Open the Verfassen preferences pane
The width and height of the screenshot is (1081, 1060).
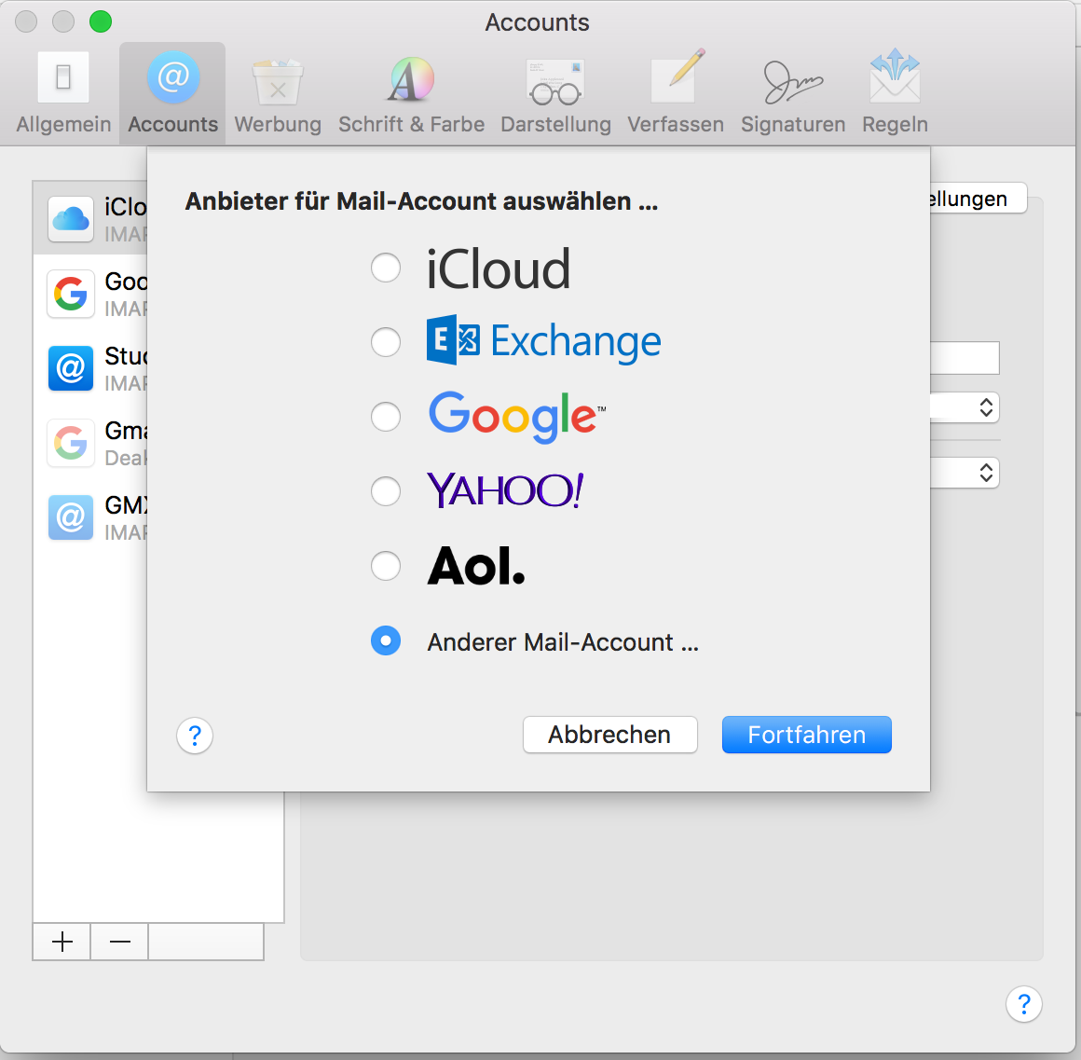coord(675,93)
